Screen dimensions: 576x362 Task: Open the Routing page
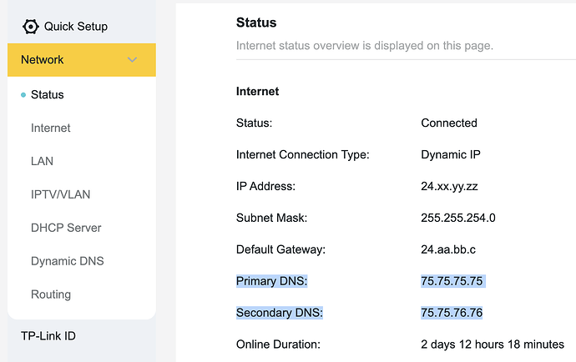(51, 294)
